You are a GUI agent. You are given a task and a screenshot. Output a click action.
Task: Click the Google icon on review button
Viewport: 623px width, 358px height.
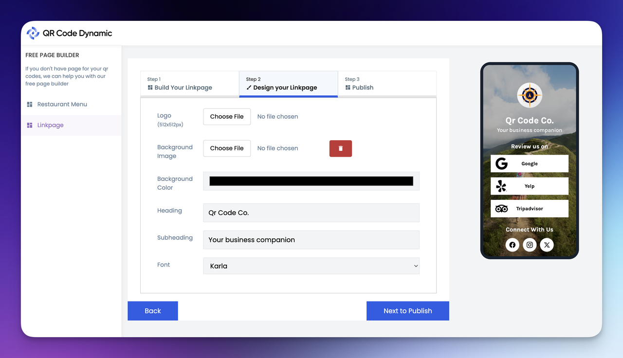[501, 163]
